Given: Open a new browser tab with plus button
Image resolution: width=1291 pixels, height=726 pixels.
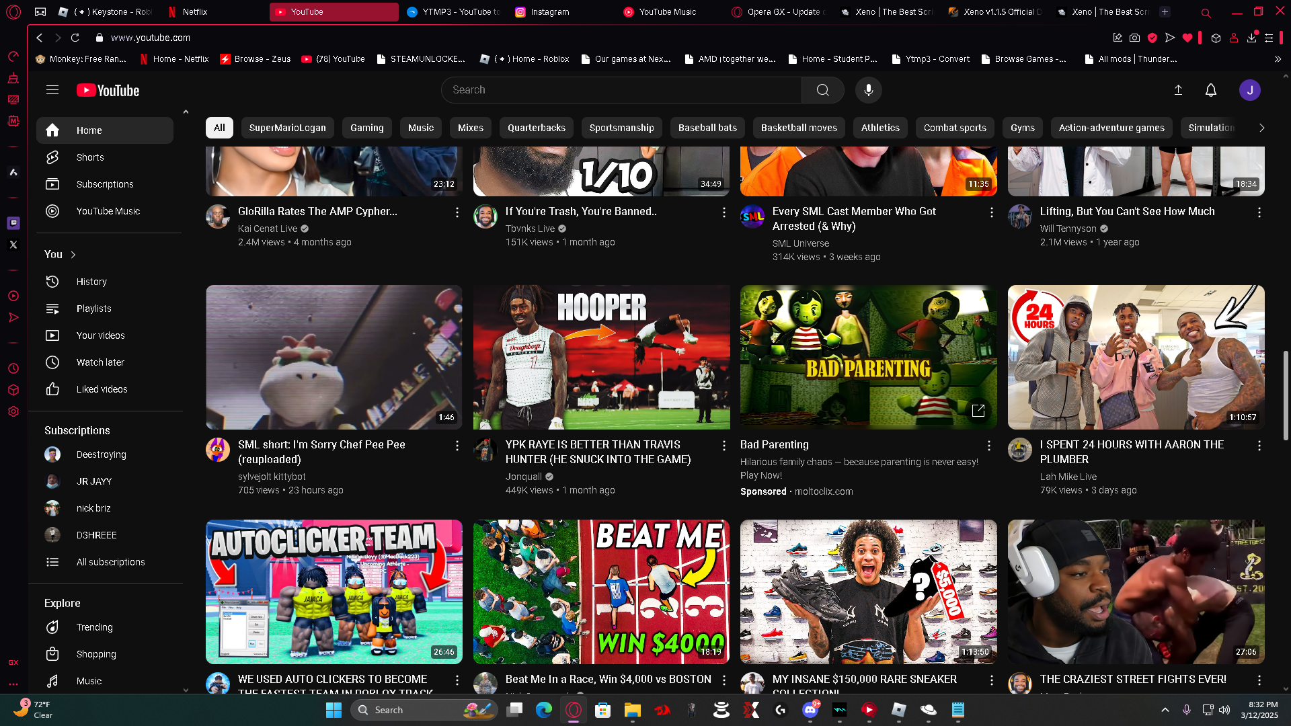Looking at the screenshot, I should coord(1165,11).
